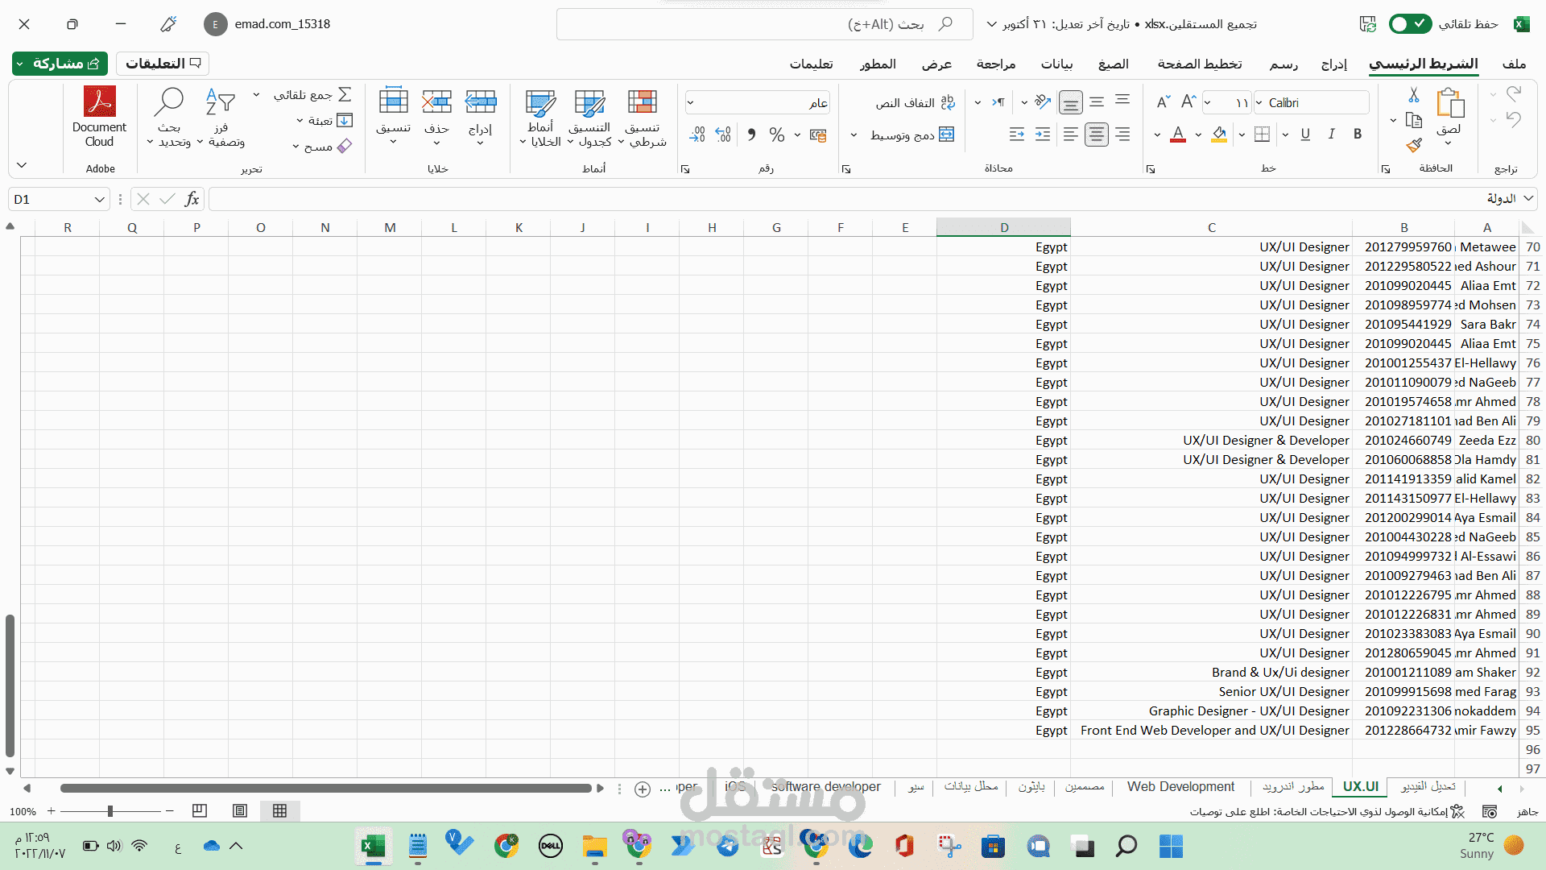Open the Calibri font name dropdown

tap(1259, 102)
